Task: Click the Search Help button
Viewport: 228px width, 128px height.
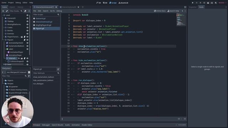Action: (x=173, y=11)
